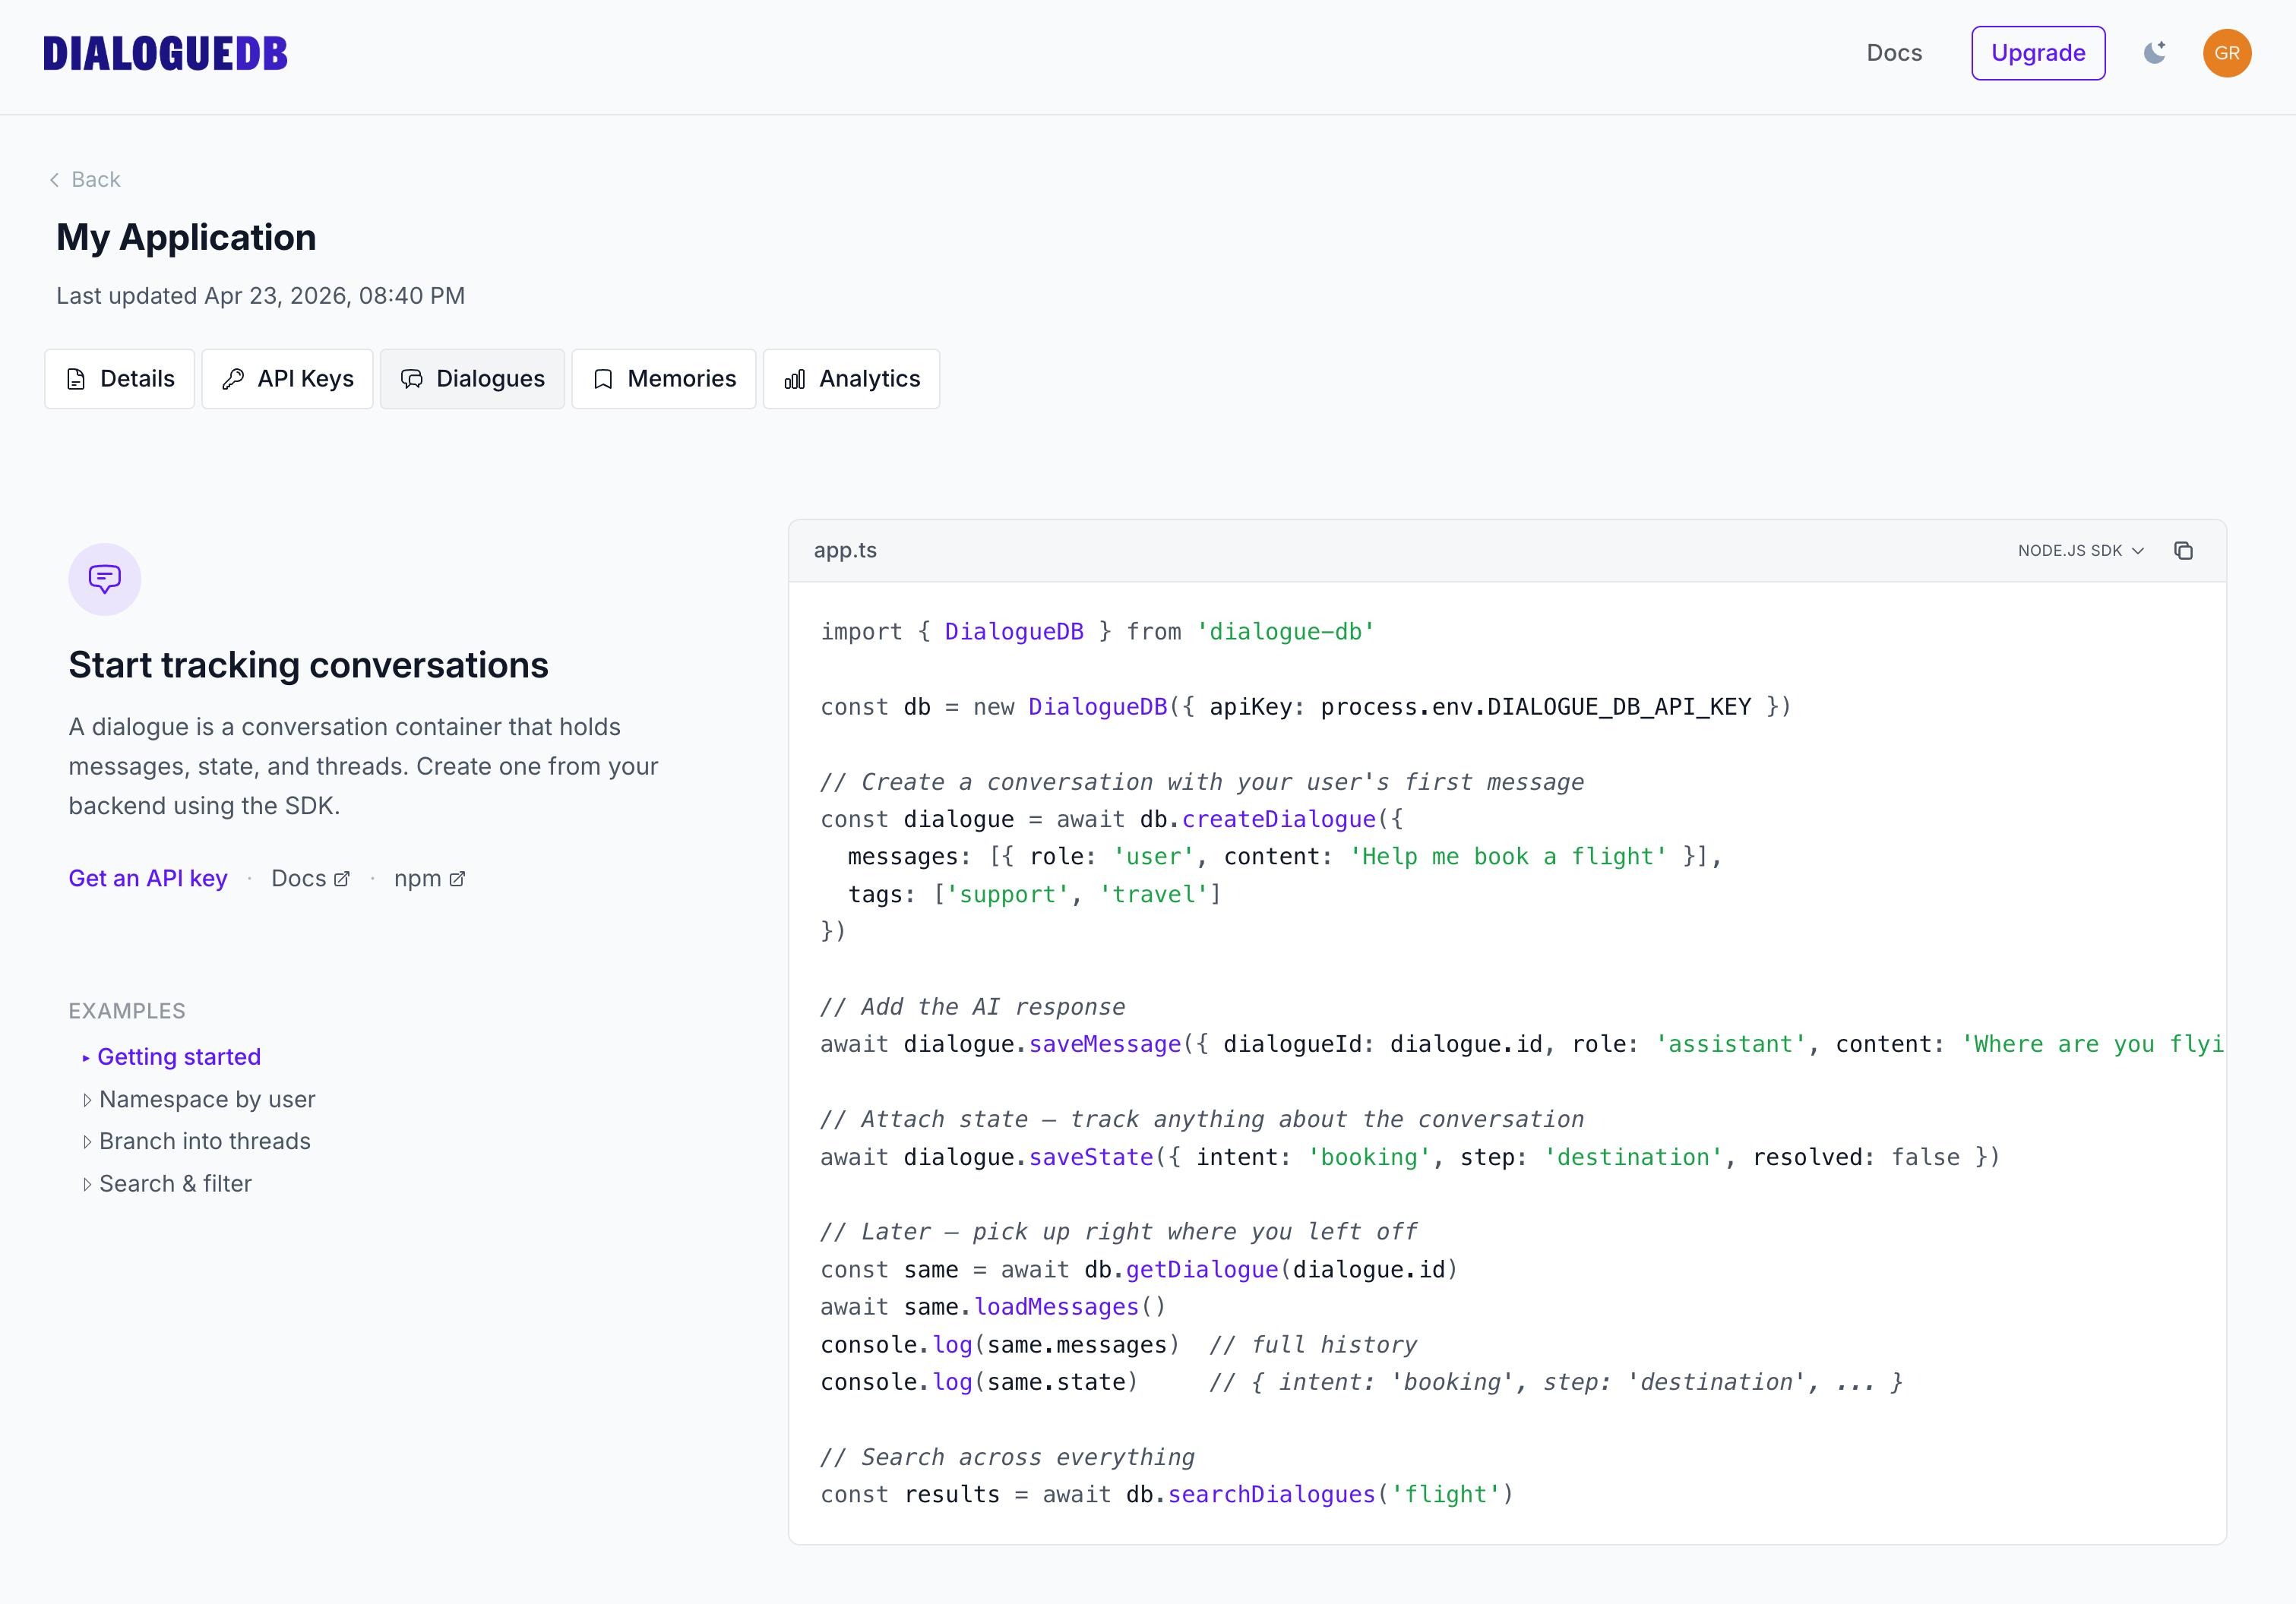Click the Back chevron arrow
This screenshot has width=2296, height=1604.
click(54, 180)
